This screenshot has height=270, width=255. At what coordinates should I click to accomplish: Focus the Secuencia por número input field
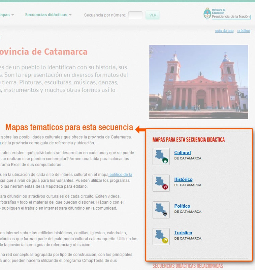135,15
